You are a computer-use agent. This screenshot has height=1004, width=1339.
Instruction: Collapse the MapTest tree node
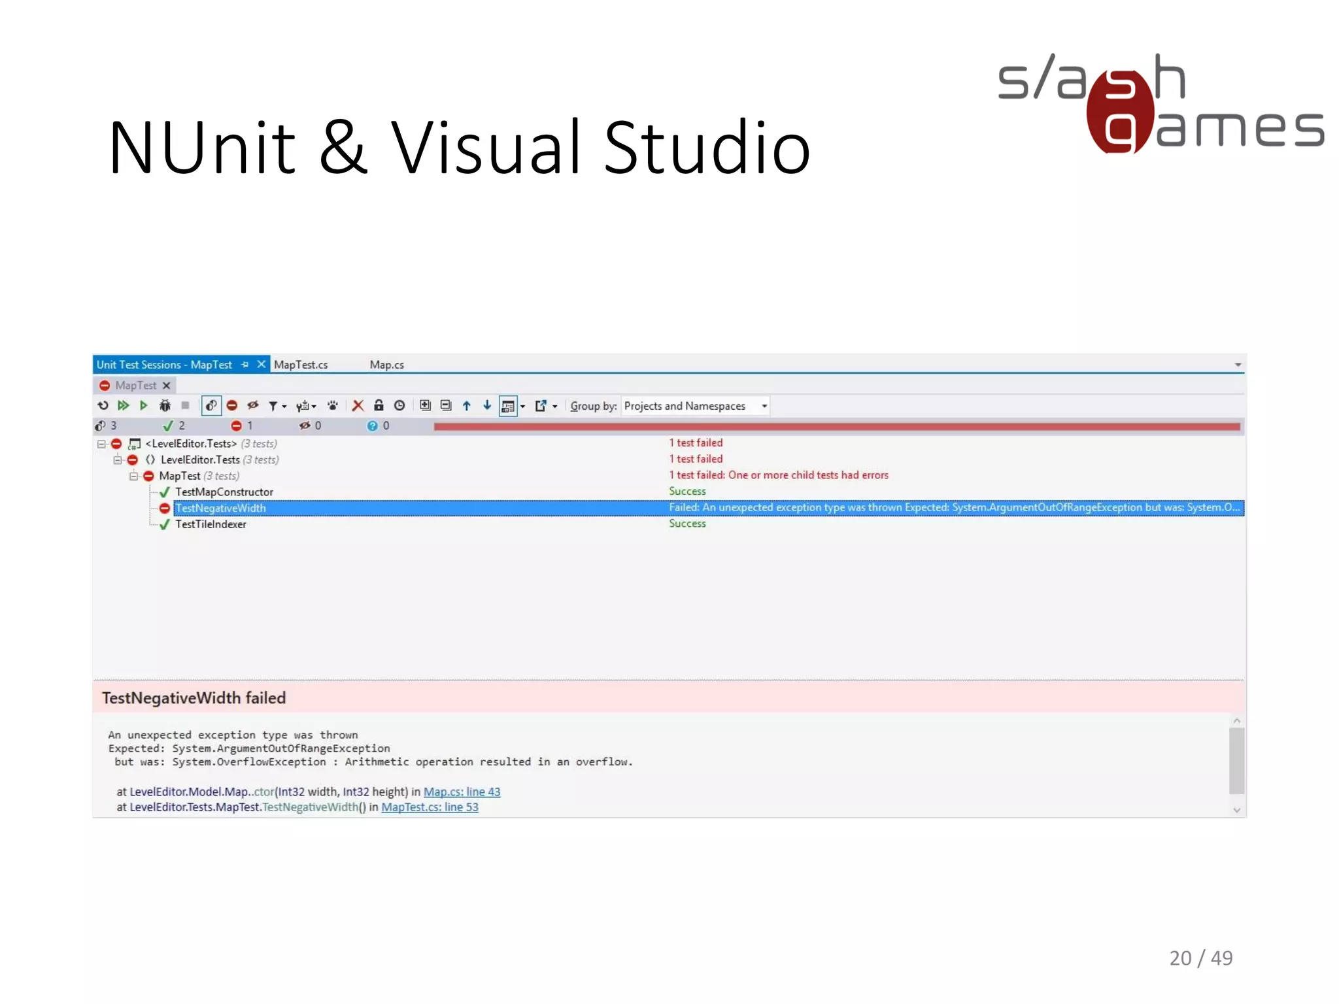pos(133,476)
